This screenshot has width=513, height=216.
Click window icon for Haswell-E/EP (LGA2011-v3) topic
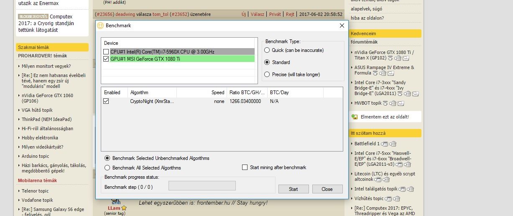[x=399, y=165]
